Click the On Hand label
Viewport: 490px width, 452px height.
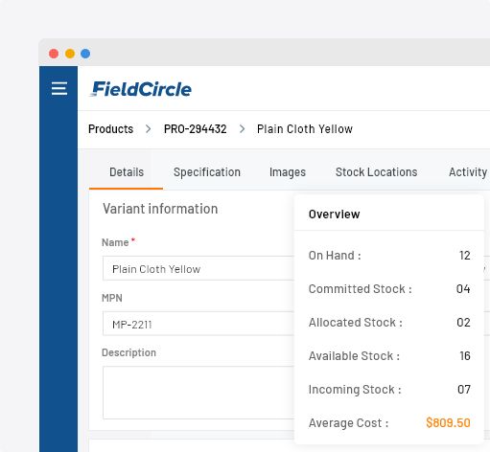[335, 256]
